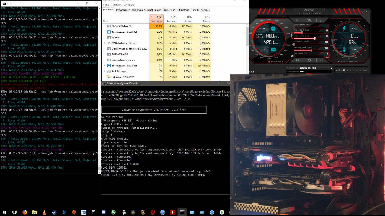This screenshot has width=385, height=216.
Task: Click the Afterburner Kombustor K icon
Action: click(x=297, y=20)
